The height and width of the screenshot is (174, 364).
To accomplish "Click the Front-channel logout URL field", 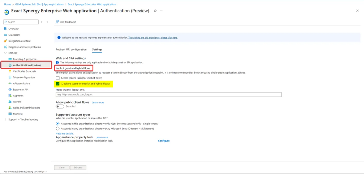I will 168,95.
